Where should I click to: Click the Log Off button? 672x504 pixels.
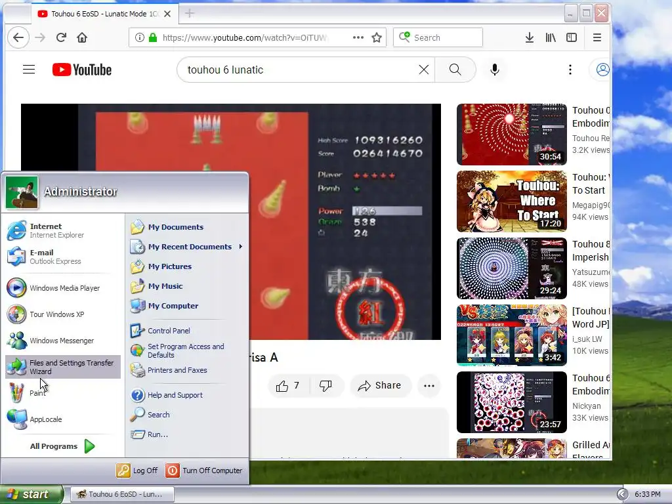click(x=137, y=471)
